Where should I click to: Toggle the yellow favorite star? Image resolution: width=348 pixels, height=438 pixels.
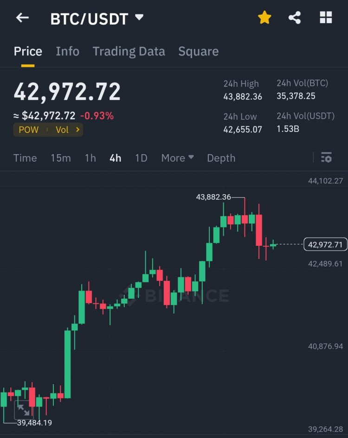[264, 18]
